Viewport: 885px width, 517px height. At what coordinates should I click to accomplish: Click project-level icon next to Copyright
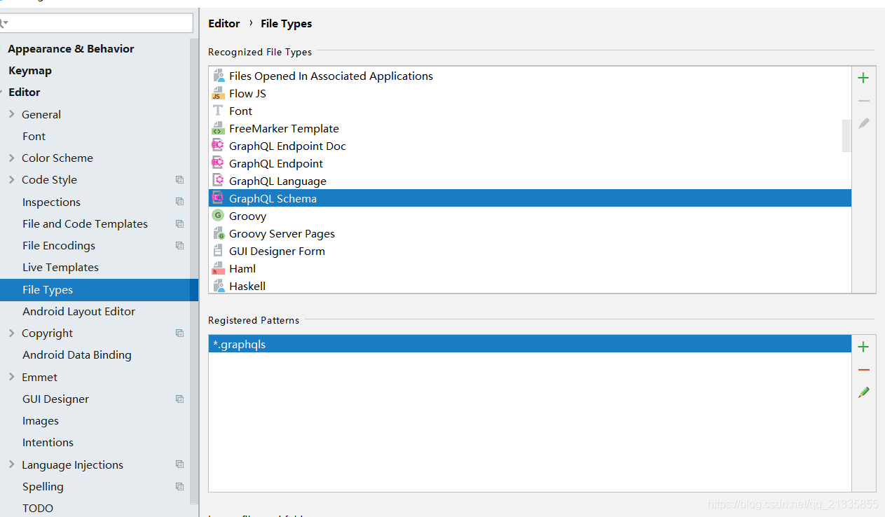179,333
